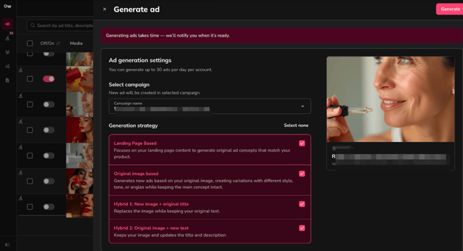Click the Original image based title text
463x251 pixels.
136,174
